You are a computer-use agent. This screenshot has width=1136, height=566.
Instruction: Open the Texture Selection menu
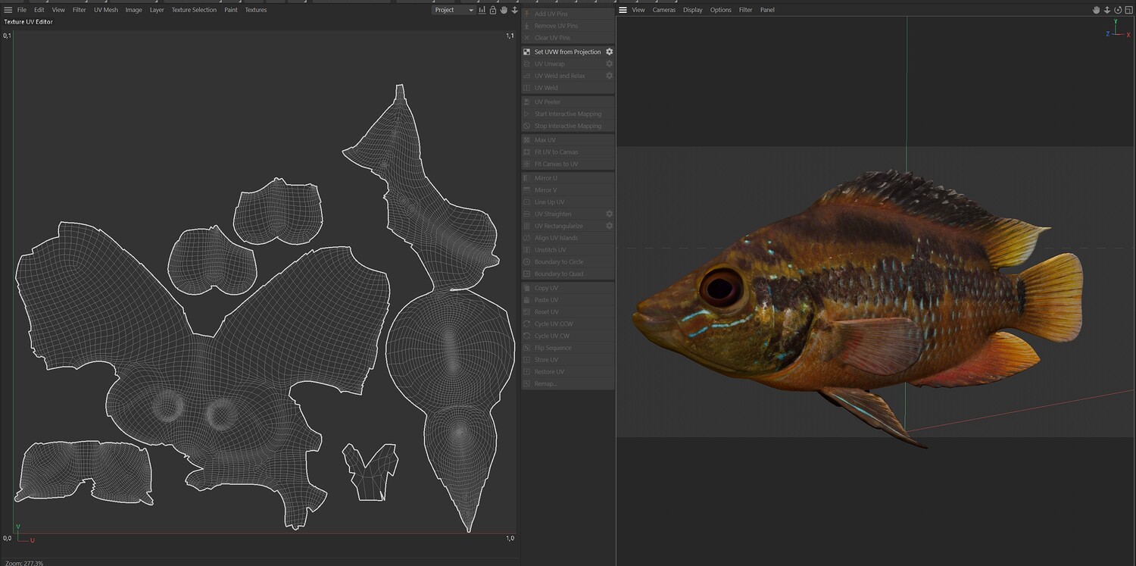(x=194, y=10)
